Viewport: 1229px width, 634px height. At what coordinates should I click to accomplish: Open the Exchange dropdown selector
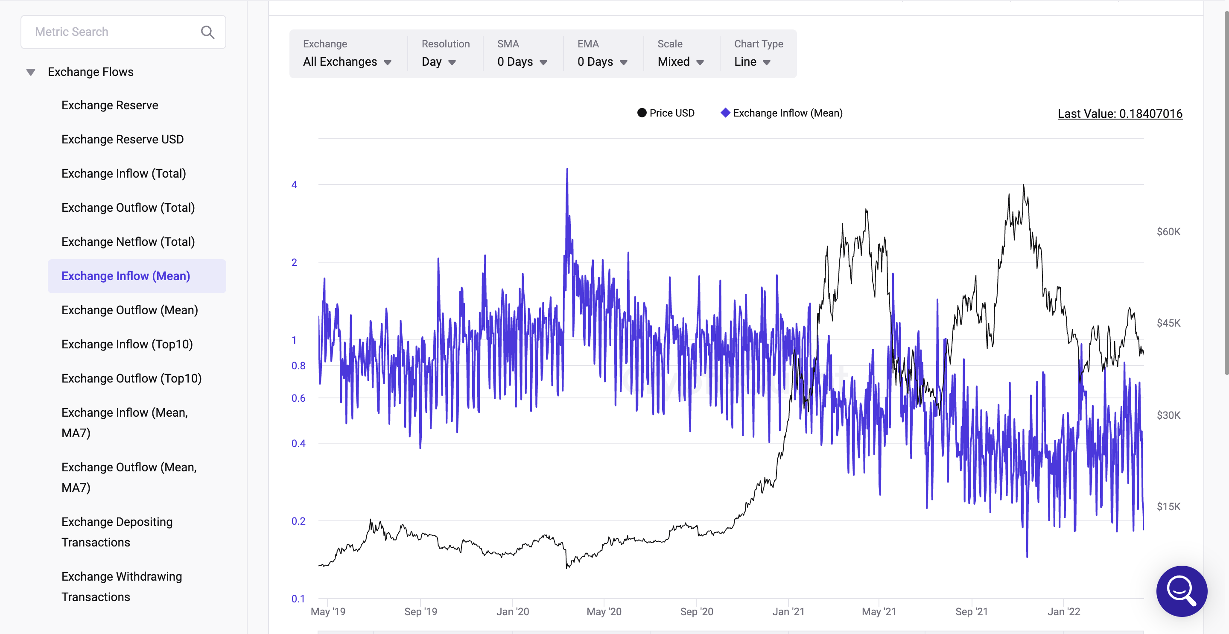click(347, 61)
